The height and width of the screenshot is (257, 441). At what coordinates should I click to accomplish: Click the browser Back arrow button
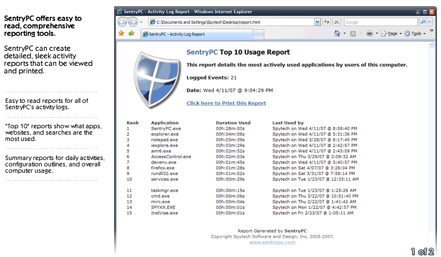click(122, 22)
